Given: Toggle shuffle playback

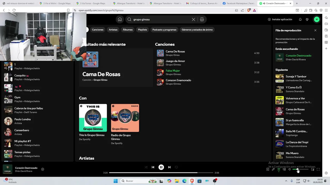Looking at the screenshot, I should coord(146,167).
